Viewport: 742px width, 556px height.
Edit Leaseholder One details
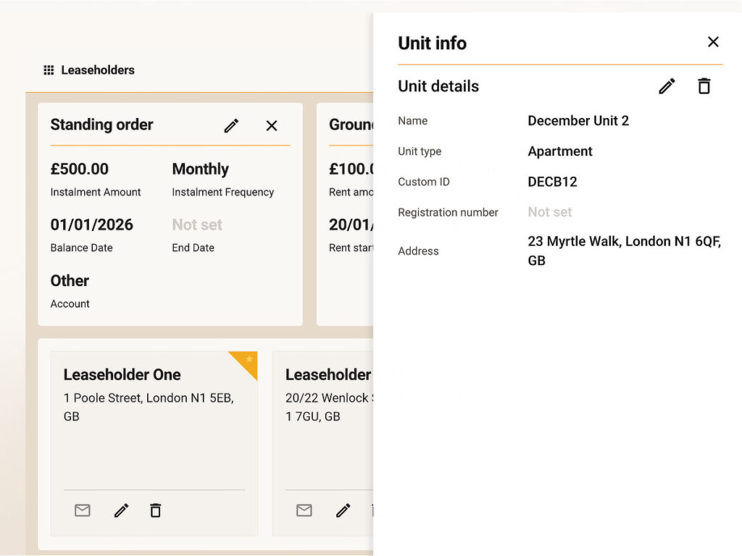[121, 510]
